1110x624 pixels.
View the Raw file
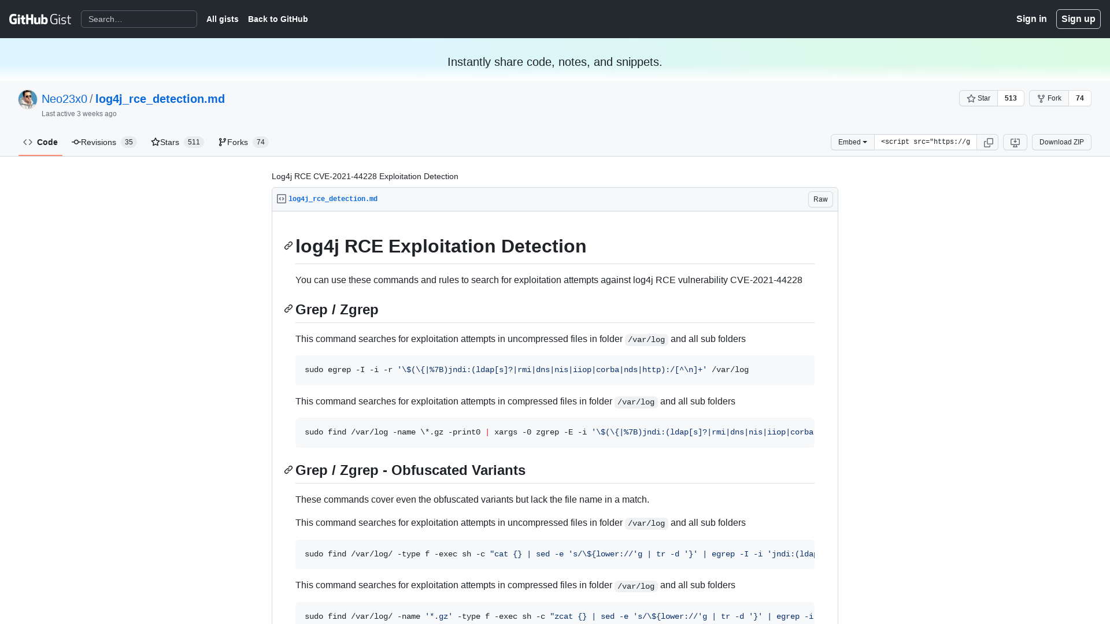pyautogui.click(x=820, y=199)
